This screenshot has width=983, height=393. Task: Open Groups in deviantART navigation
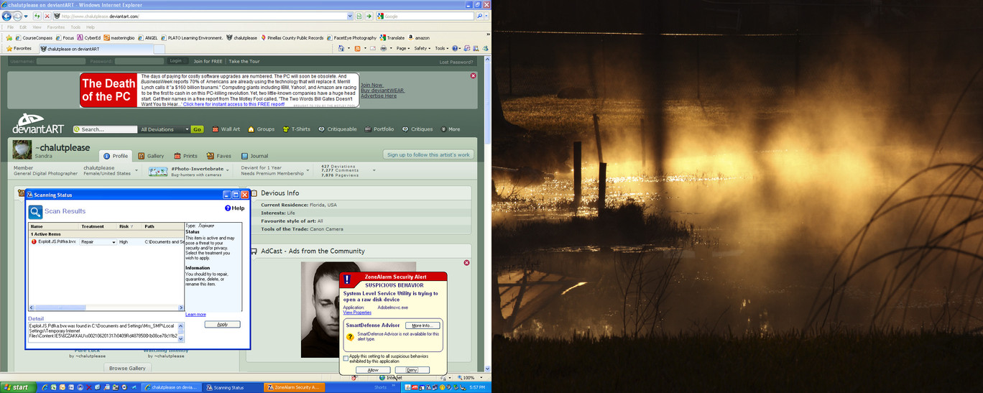point(261,129)
